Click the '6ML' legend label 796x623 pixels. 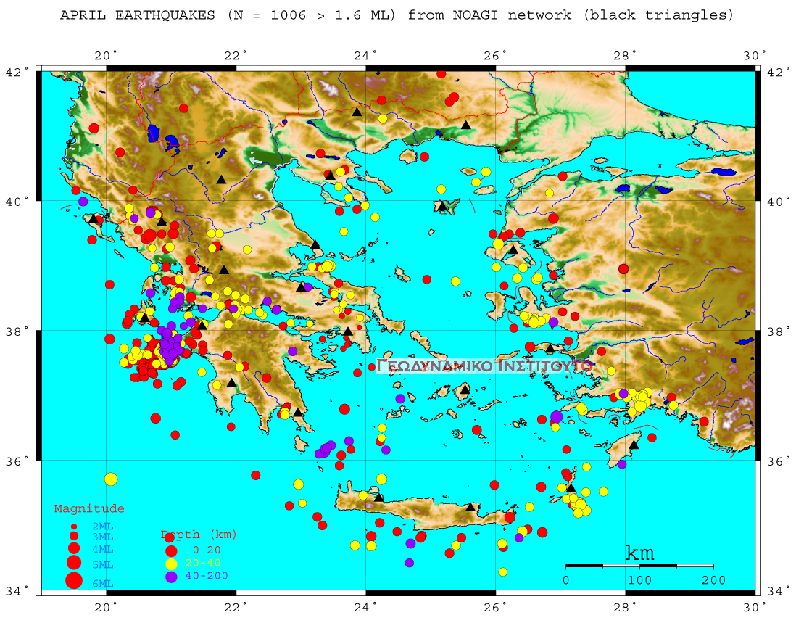(x=102, y=583)
